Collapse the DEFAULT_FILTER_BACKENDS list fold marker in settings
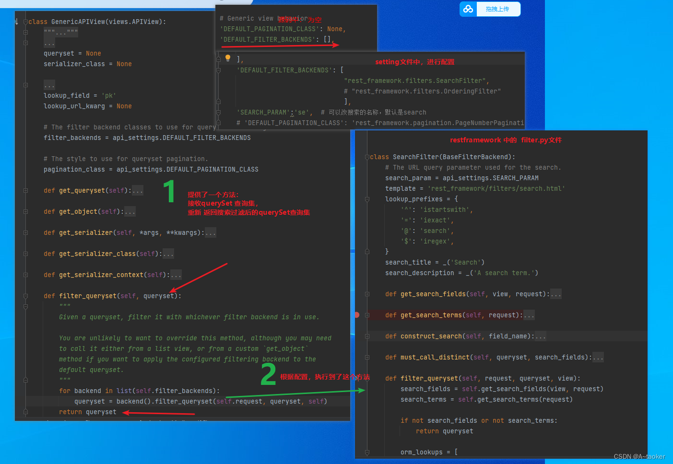The image size is (673, 464). point(218,70)
